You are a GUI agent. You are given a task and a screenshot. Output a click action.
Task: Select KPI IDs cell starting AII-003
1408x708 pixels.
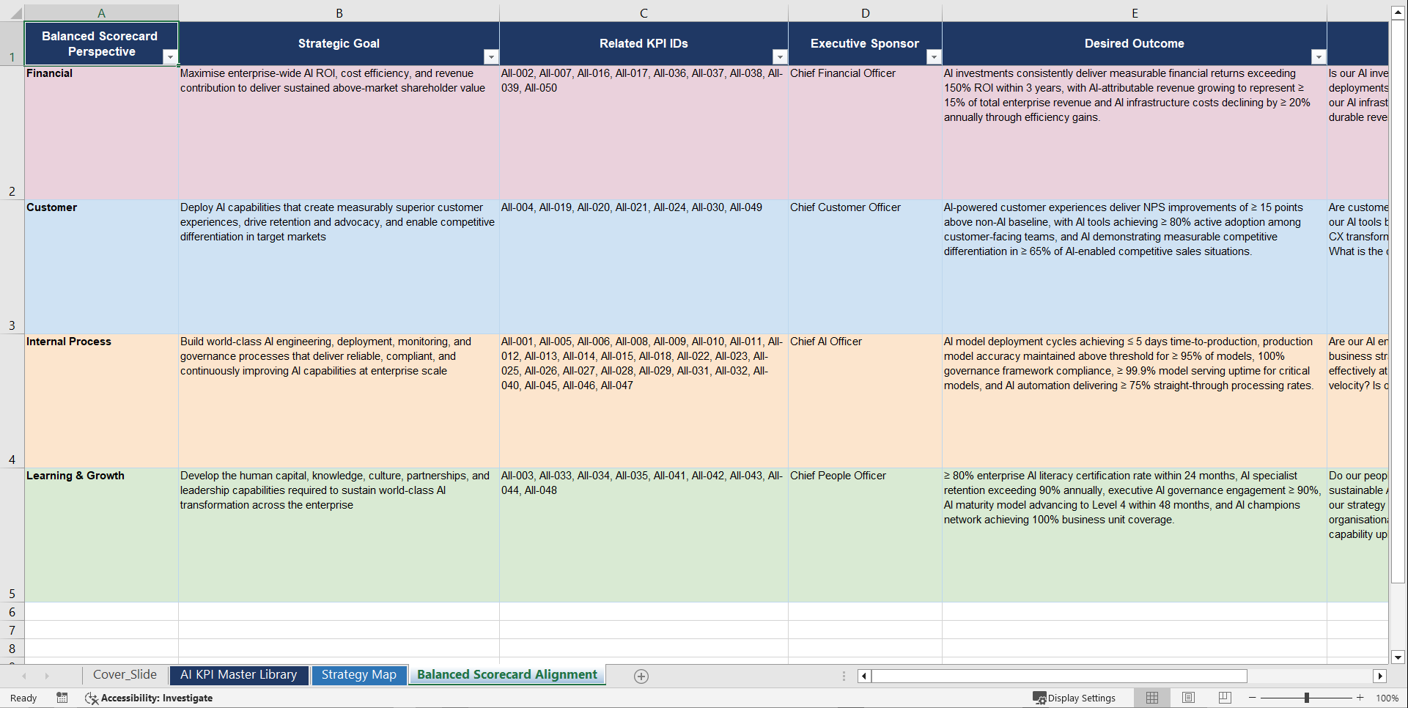click(644, 535)
